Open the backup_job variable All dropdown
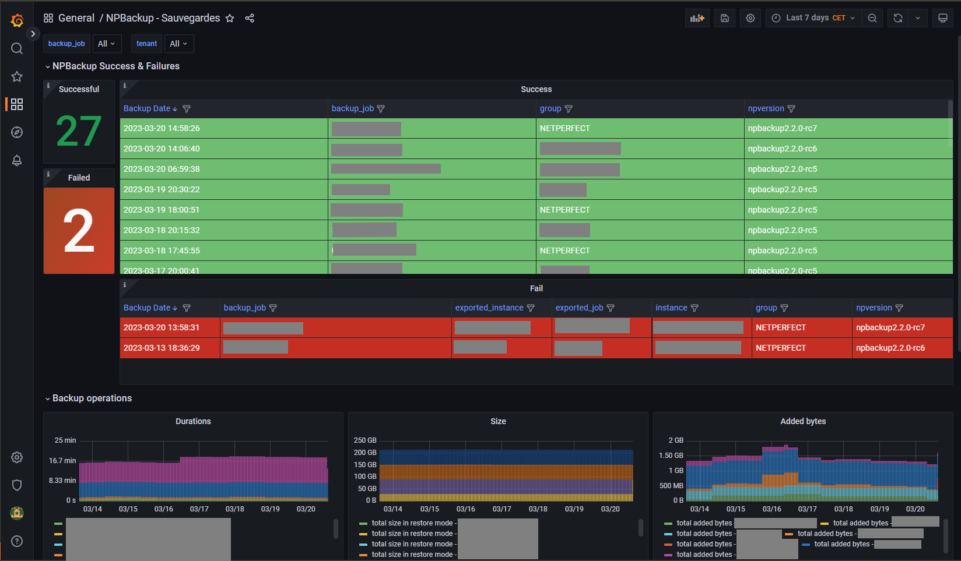 coord(106,44)
